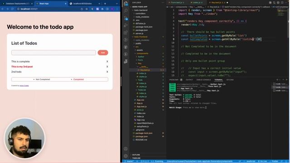290x163 pixels.
Task: Open Accounts icon at bottom of activity bar
Action: tap(126, 149)
